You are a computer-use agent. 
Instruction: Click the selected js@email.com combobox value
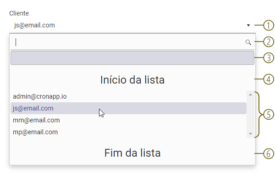[x=34, y=25]
